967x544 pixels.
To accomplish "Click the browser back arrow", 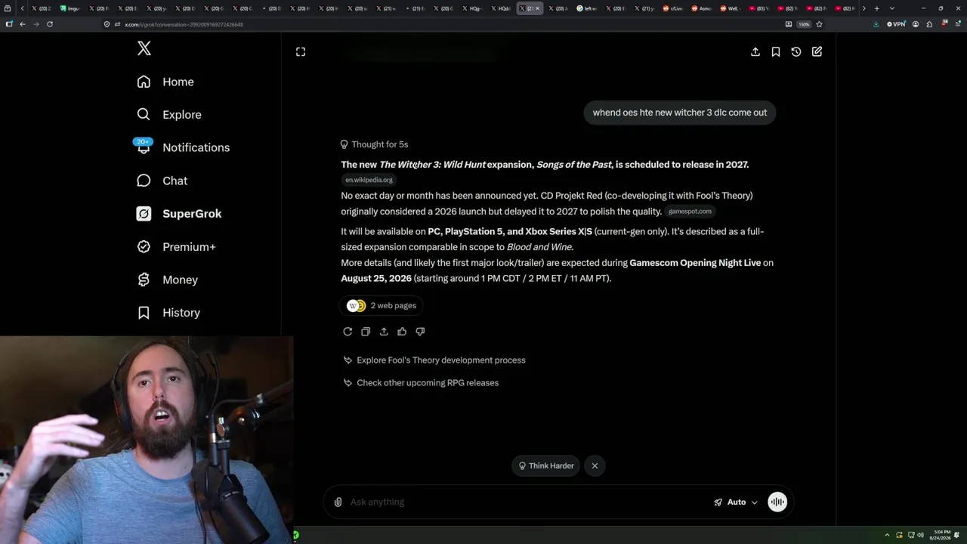I will 23,24.
